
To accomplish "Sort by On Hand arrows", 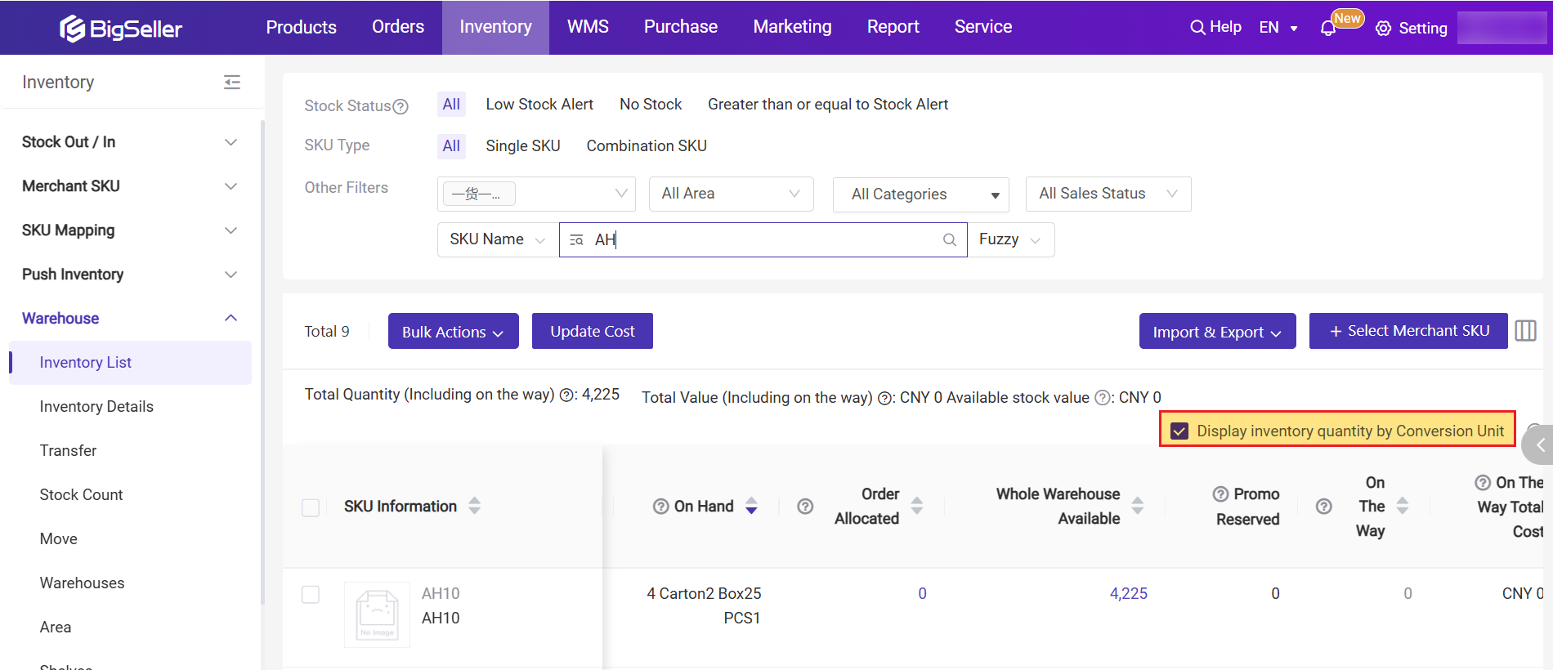I will click(751, 507).
